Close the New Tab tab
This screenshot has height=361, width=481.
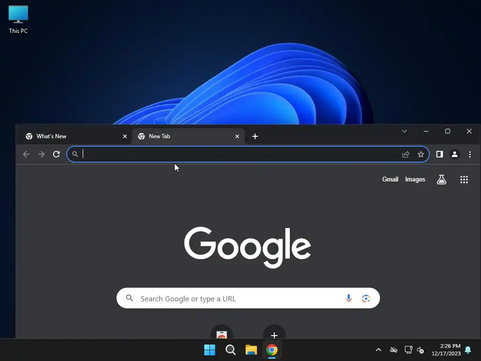[x=237, y=136]
